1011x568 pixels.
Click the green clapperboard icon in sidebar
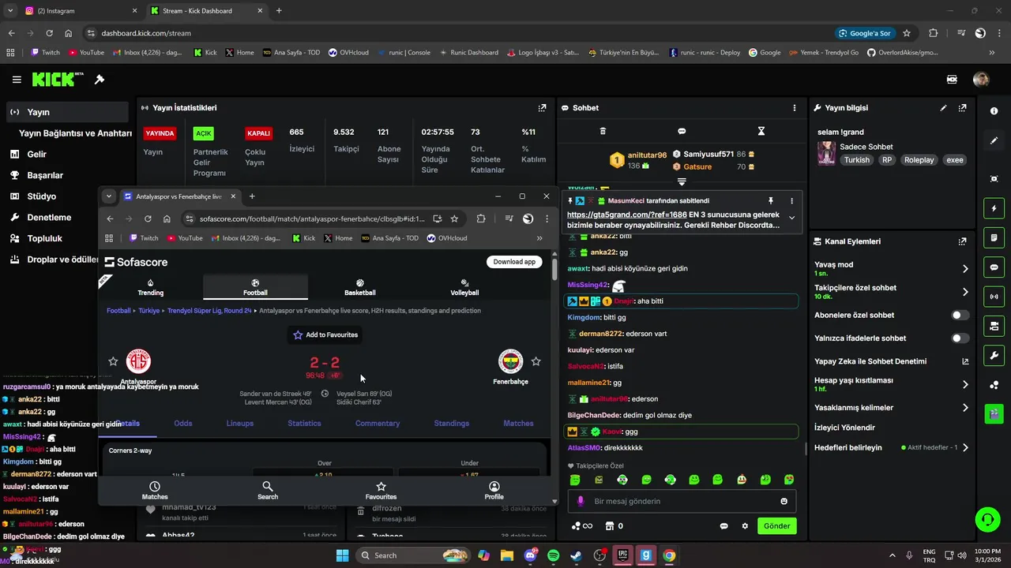[994, 413]
